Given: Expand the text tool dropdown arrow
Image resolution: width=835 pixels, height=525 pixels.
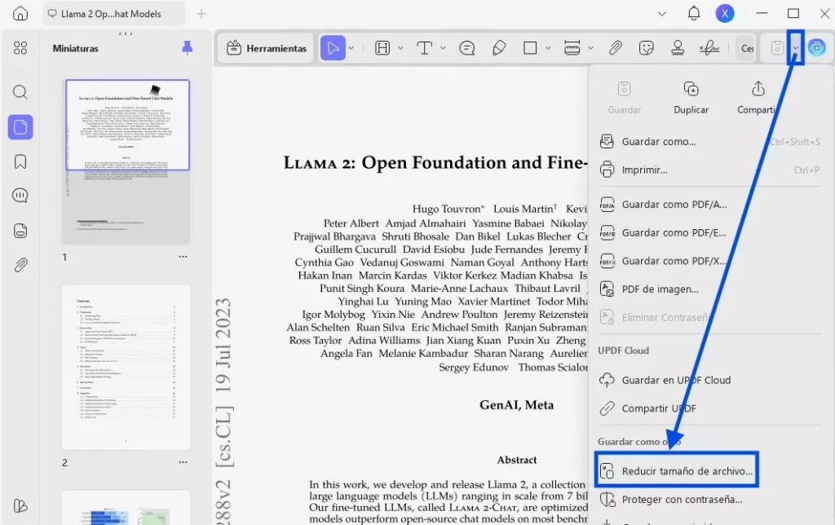Looking at the screenshot, I should [x=444, y=48].
